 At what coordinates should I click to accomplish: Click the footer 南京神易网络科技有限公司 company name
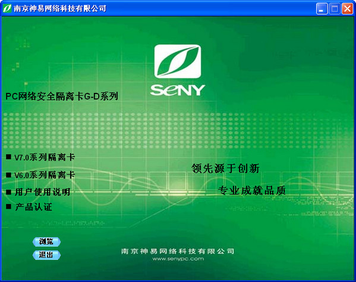(178, 251)
